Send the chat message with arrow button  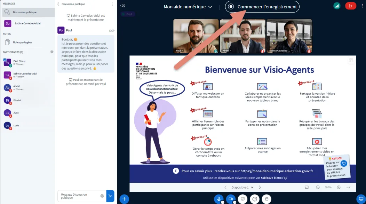[110, 196]
